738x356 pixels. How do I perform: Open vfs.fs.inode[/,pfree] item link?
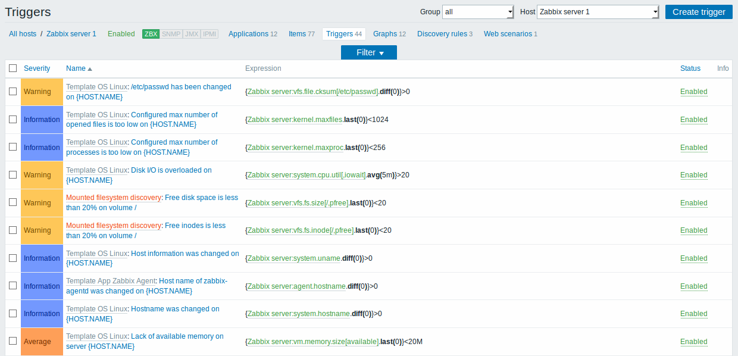301,230
